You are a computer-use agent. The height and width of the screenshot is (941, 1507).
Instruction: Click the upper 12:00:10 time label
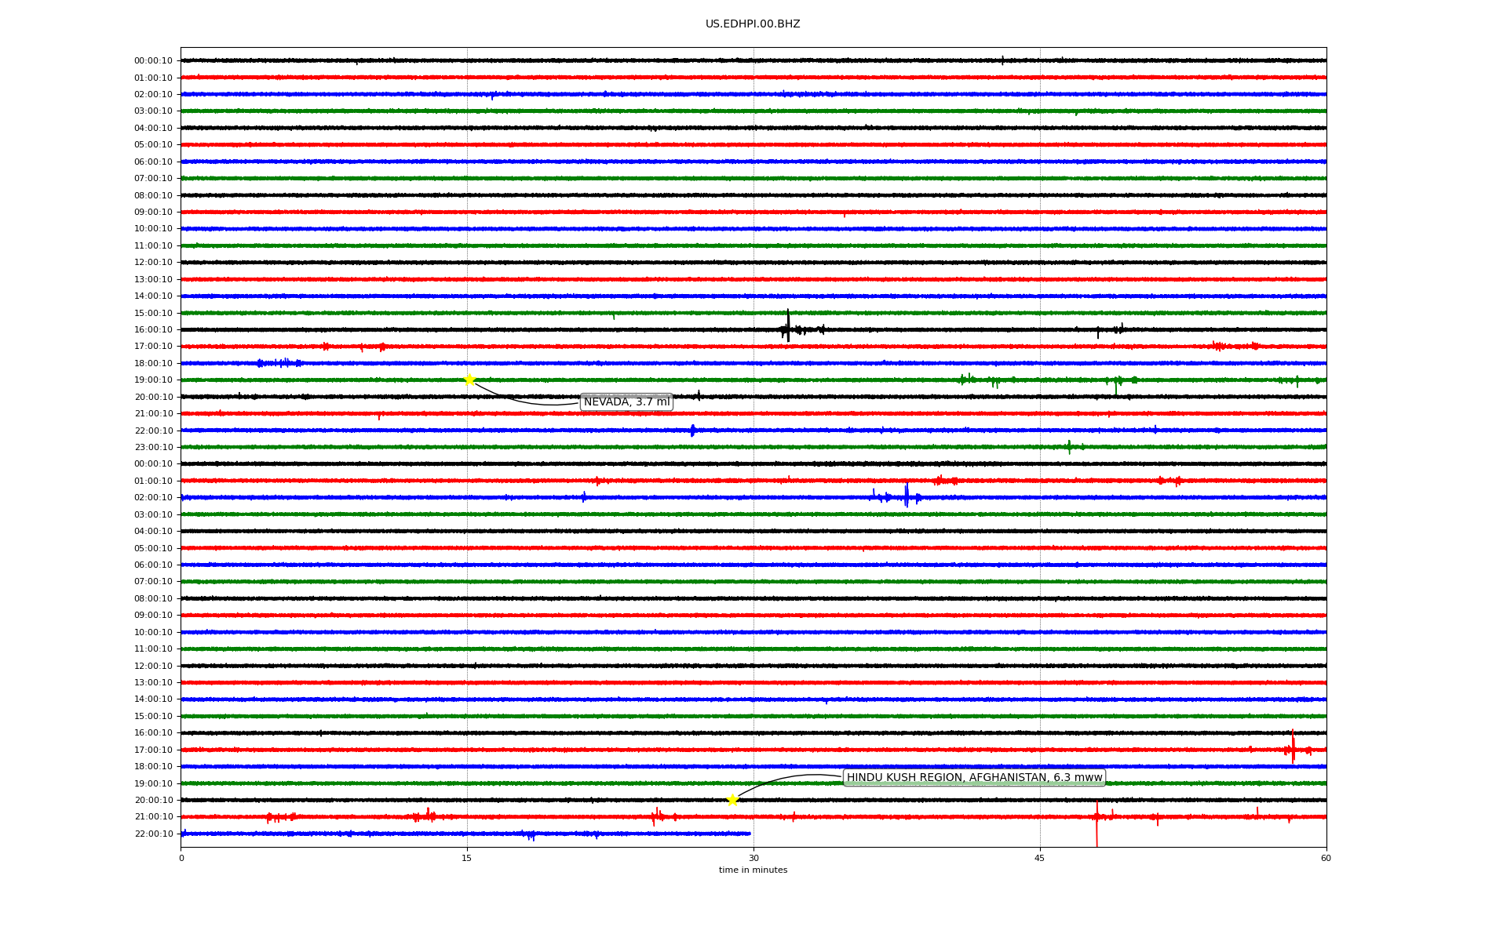coord(153,263)
